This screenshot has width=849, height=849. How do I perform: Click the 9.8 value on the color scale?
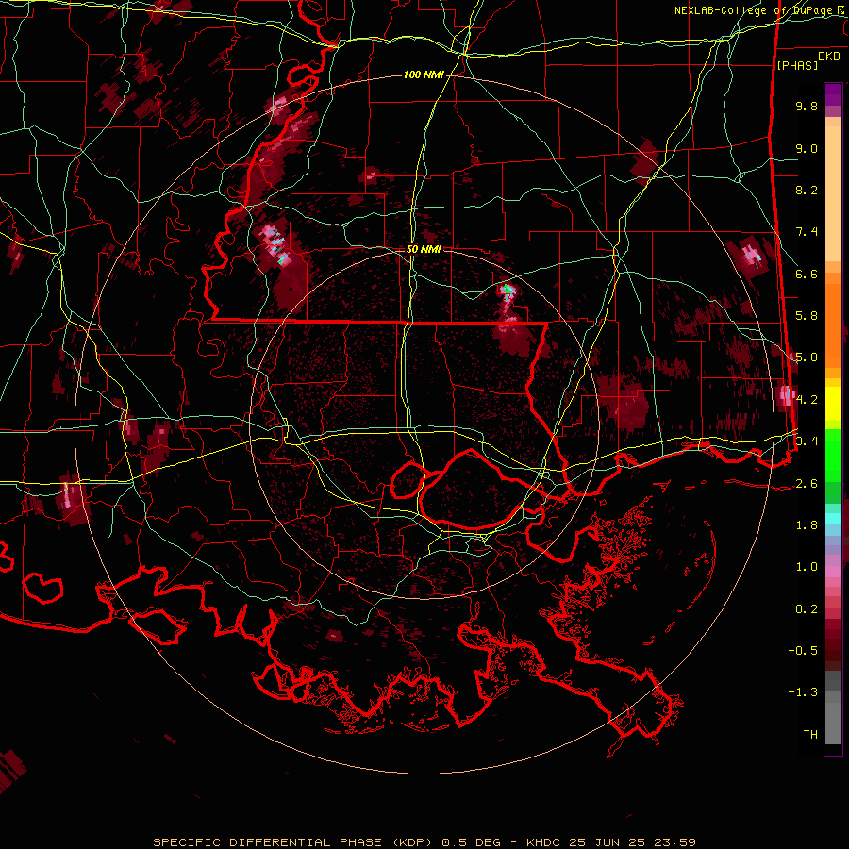tap(807, 106)
